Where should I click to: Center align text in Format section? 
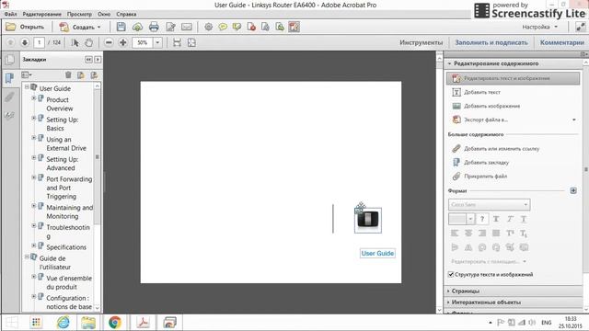[x=468, y=233]
